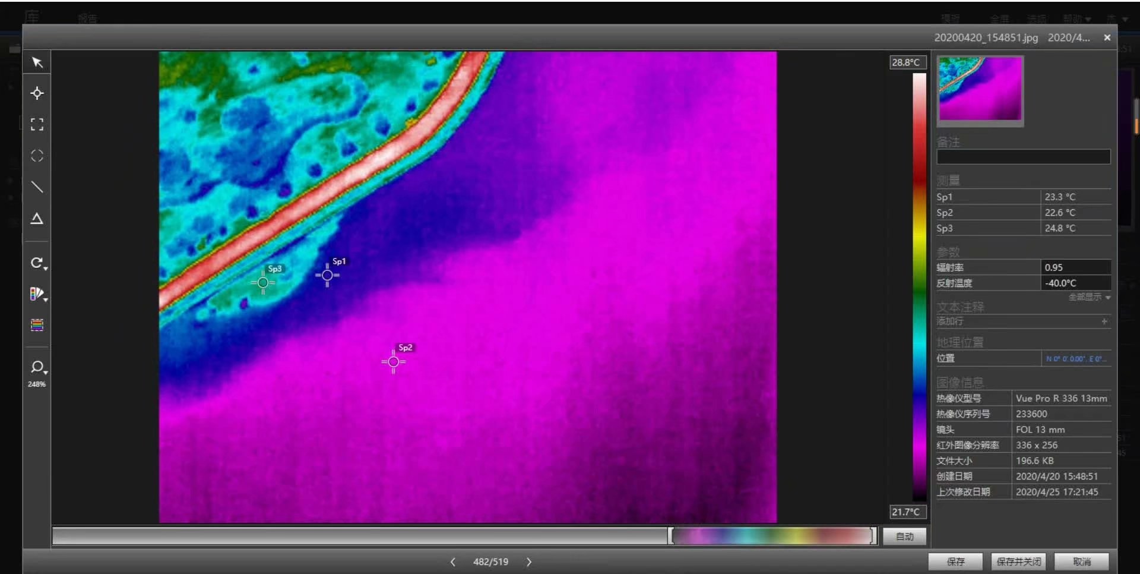
Task: Click the 取消 cancel button
Action: pyautogui.click(x=1081, y=562)
